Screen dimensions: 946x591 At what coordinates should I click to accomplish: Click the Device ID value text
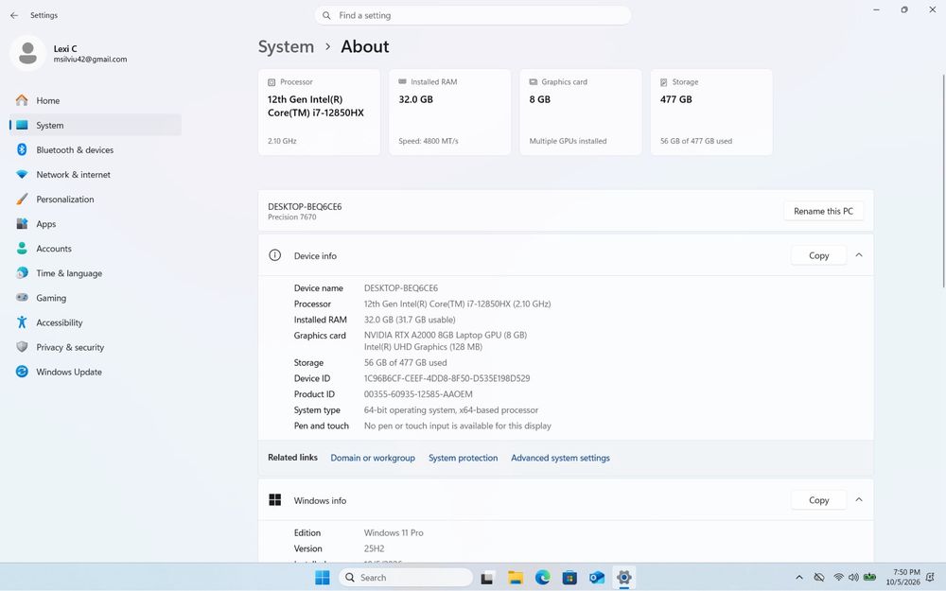click(x=447, y=378)
